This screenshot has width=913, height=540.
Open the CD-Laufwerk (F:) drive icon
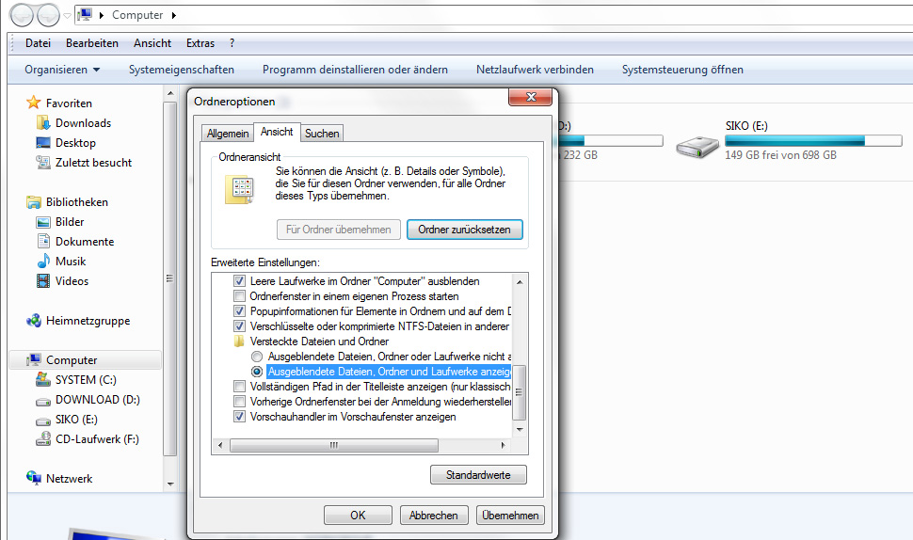point(42,439)
